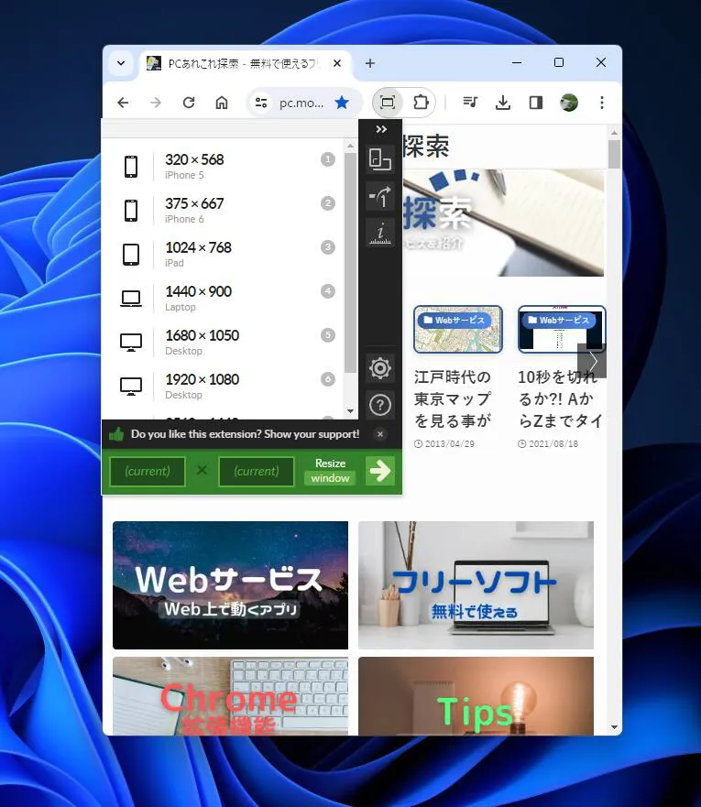The image size is (701, 807).
Task: Open media controls icon in toolbar
Action: [x=470, y=103]
